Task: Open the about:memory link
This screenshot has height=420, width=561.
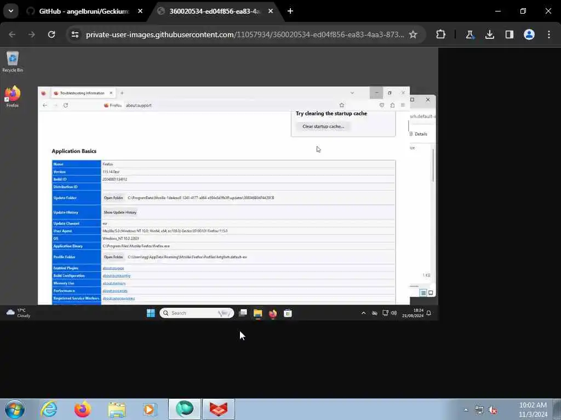Action: coord(114,283)
